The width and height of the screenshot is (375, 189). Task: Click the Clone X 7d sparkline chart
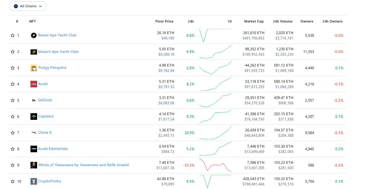[x=215, y=133]
